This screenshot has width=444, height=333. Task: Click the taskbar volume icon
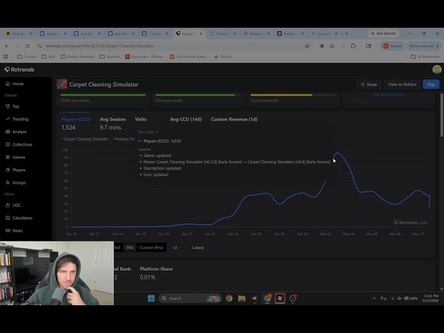click(400, 298)
